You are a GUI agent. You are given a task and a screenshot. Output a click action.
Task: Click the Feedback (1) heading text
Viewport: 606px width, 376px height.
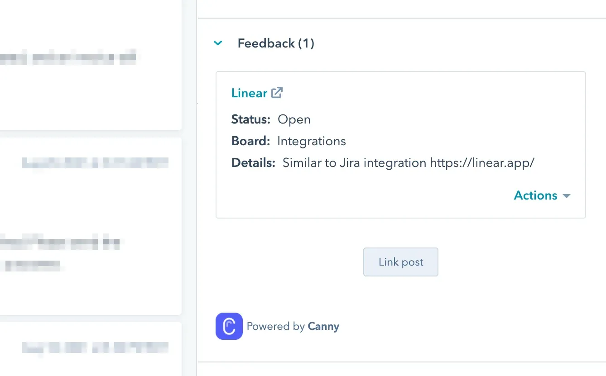275,43
